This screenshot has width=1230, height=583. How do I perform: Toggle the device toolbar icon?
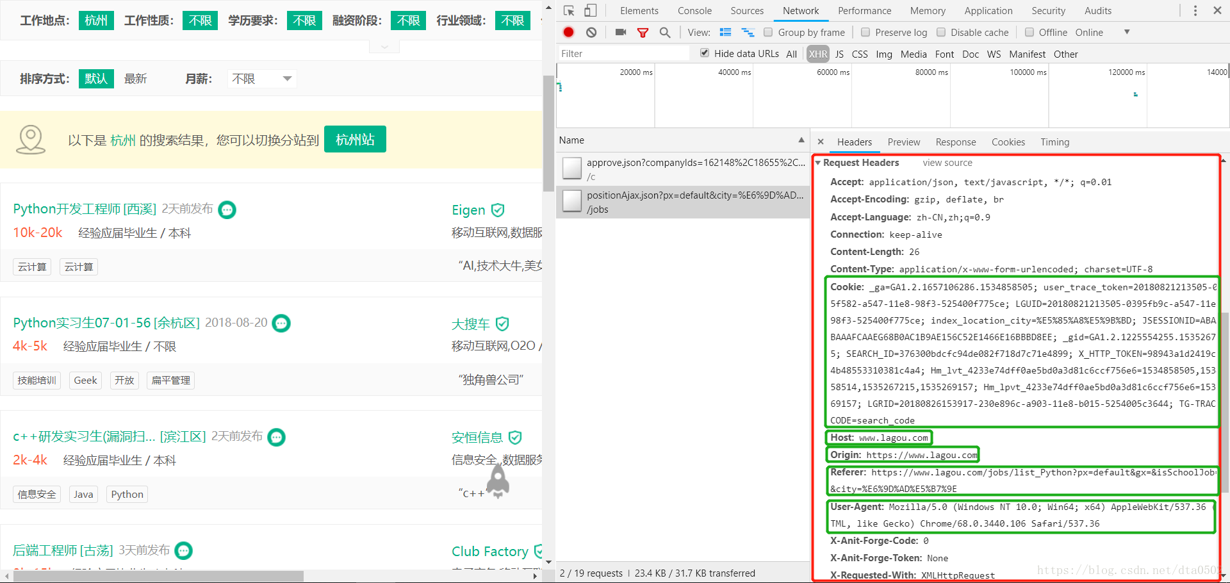[590, 11]
